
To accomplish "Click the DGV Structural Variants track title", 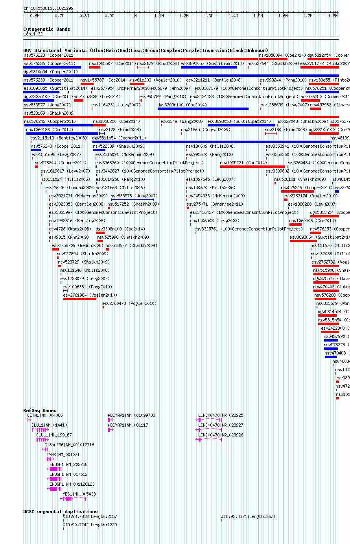I will [146, 50].
